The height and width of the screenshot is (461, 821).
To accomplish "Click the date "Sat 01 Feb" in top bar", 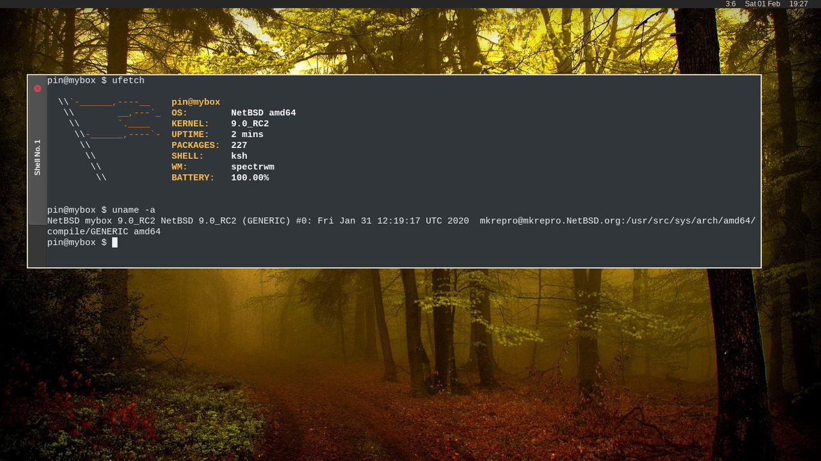I will tap(763, 4).
